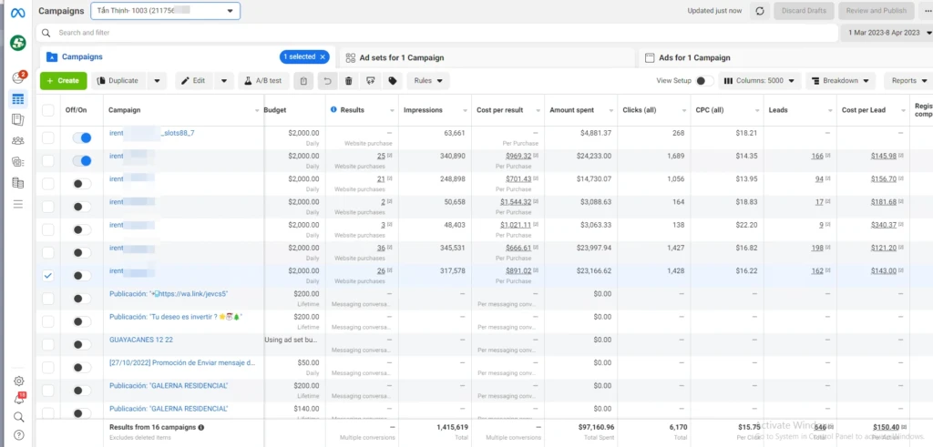Image resolution: width=933 pixels, height=447 pixels.
Task: Open the date range 1 Mar 2023-8 Apr 2023 picker
Action: pos(886,33)
